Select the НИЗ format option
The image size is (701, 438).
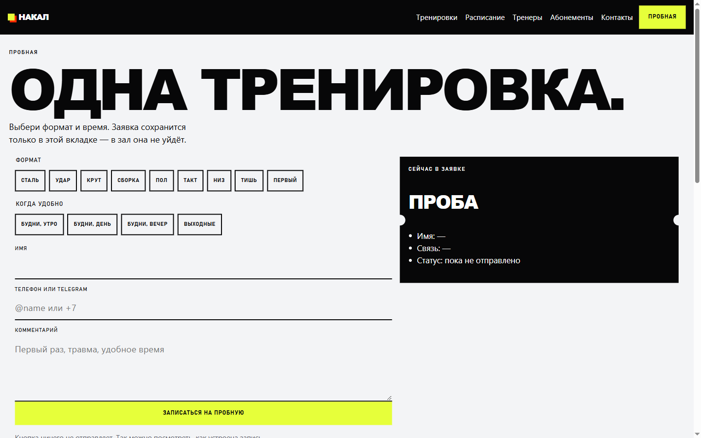219,181
